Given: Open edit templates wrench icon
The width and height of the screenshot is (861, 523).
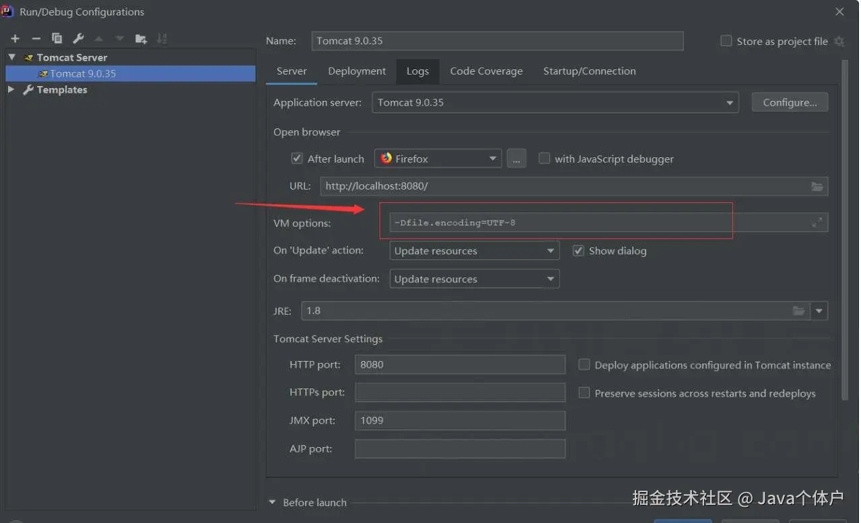Looking at the screenshot, I should (78, 38).
